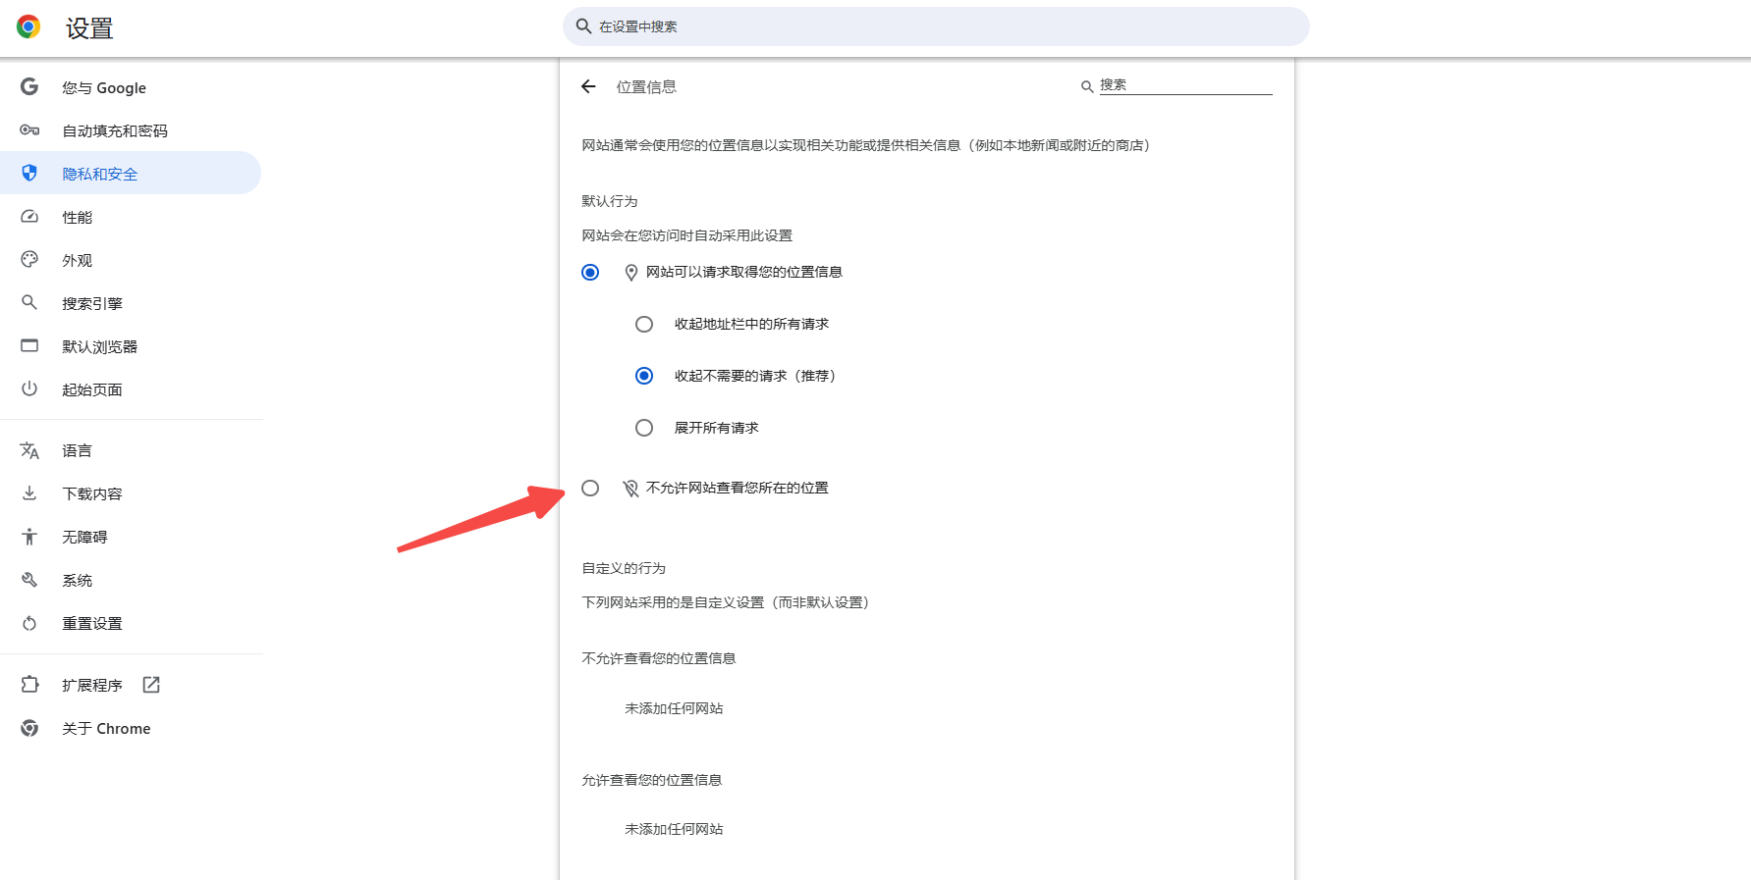Open 默认浏览器 settings
Screen dimensions: 1751x880
[x=131, y=346]
